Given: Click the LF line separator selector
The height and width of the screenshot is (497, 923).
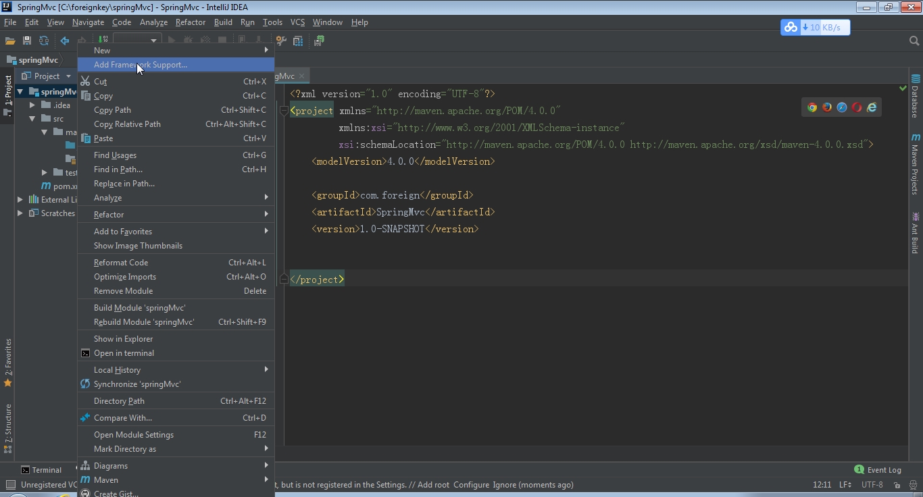Looking at the screenshot, I should coord(845,485).
